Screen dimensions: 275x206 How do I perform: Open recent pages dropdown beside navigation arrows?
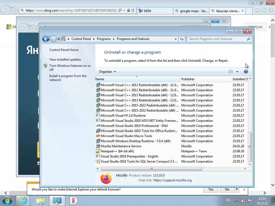pos(59,39)
